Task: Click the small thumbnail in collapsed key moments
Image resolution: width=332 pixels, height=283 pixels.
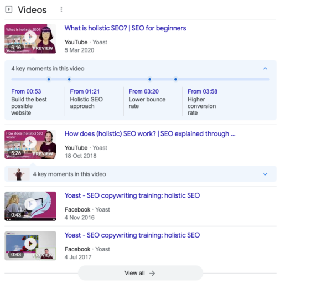Action: (19, 174)
